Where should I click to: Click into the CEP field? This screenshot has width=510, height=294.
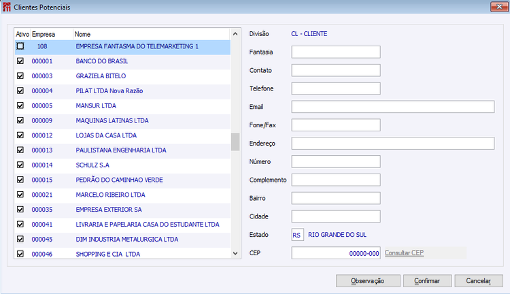tap(336, 253)
